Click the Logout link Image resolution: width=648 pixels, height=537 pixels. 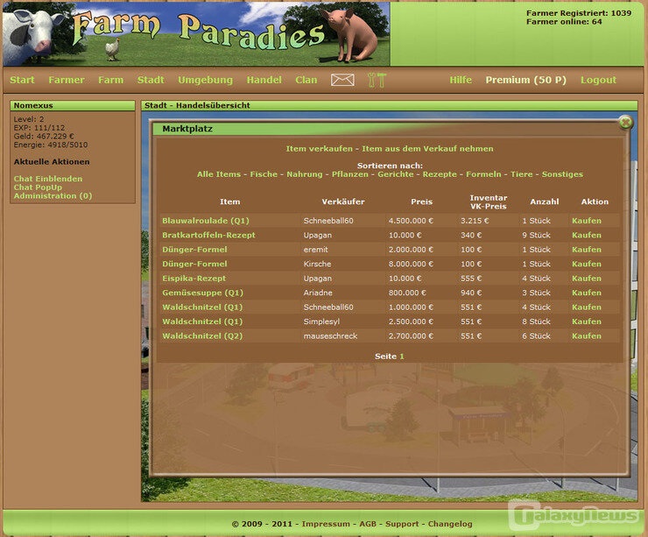pos(598,80)
